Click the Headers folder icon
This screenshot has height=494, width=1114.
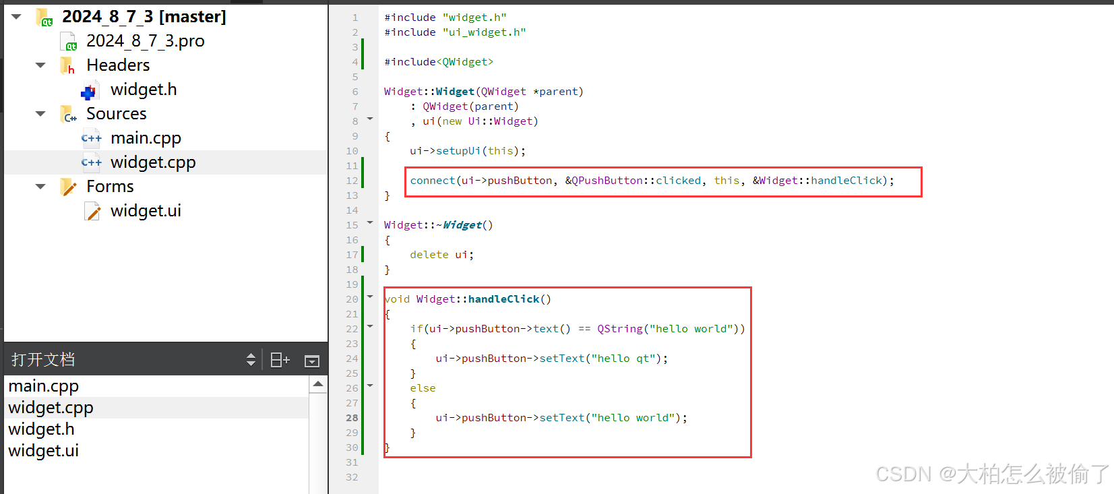click(x=67, y=65)
